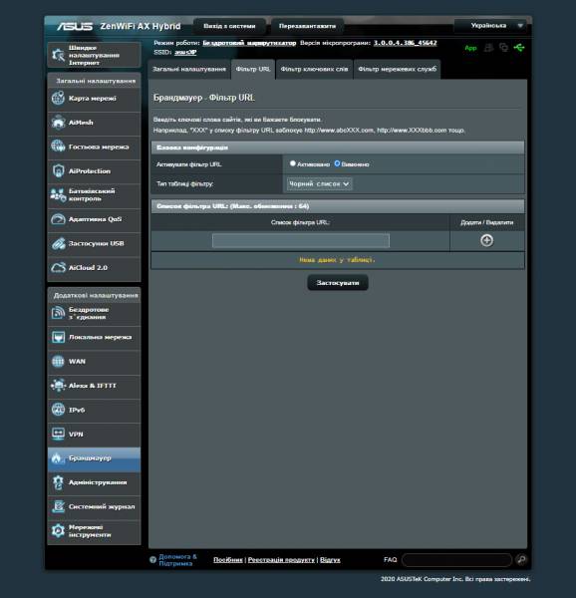Open Adaptive QoS gauge icon
Image resolution: width=576 pixels, height=598 pixels.
(x=58, y=219)
